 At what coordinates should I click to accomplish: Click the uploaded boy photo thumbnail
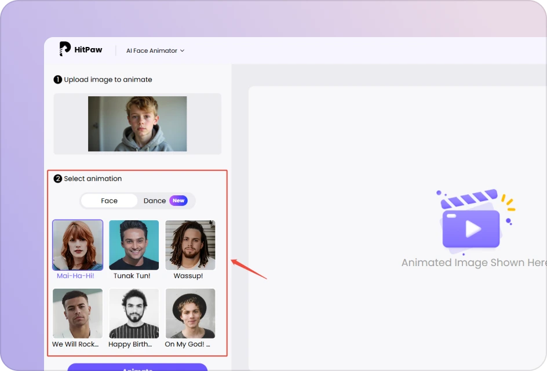(137, 123)
